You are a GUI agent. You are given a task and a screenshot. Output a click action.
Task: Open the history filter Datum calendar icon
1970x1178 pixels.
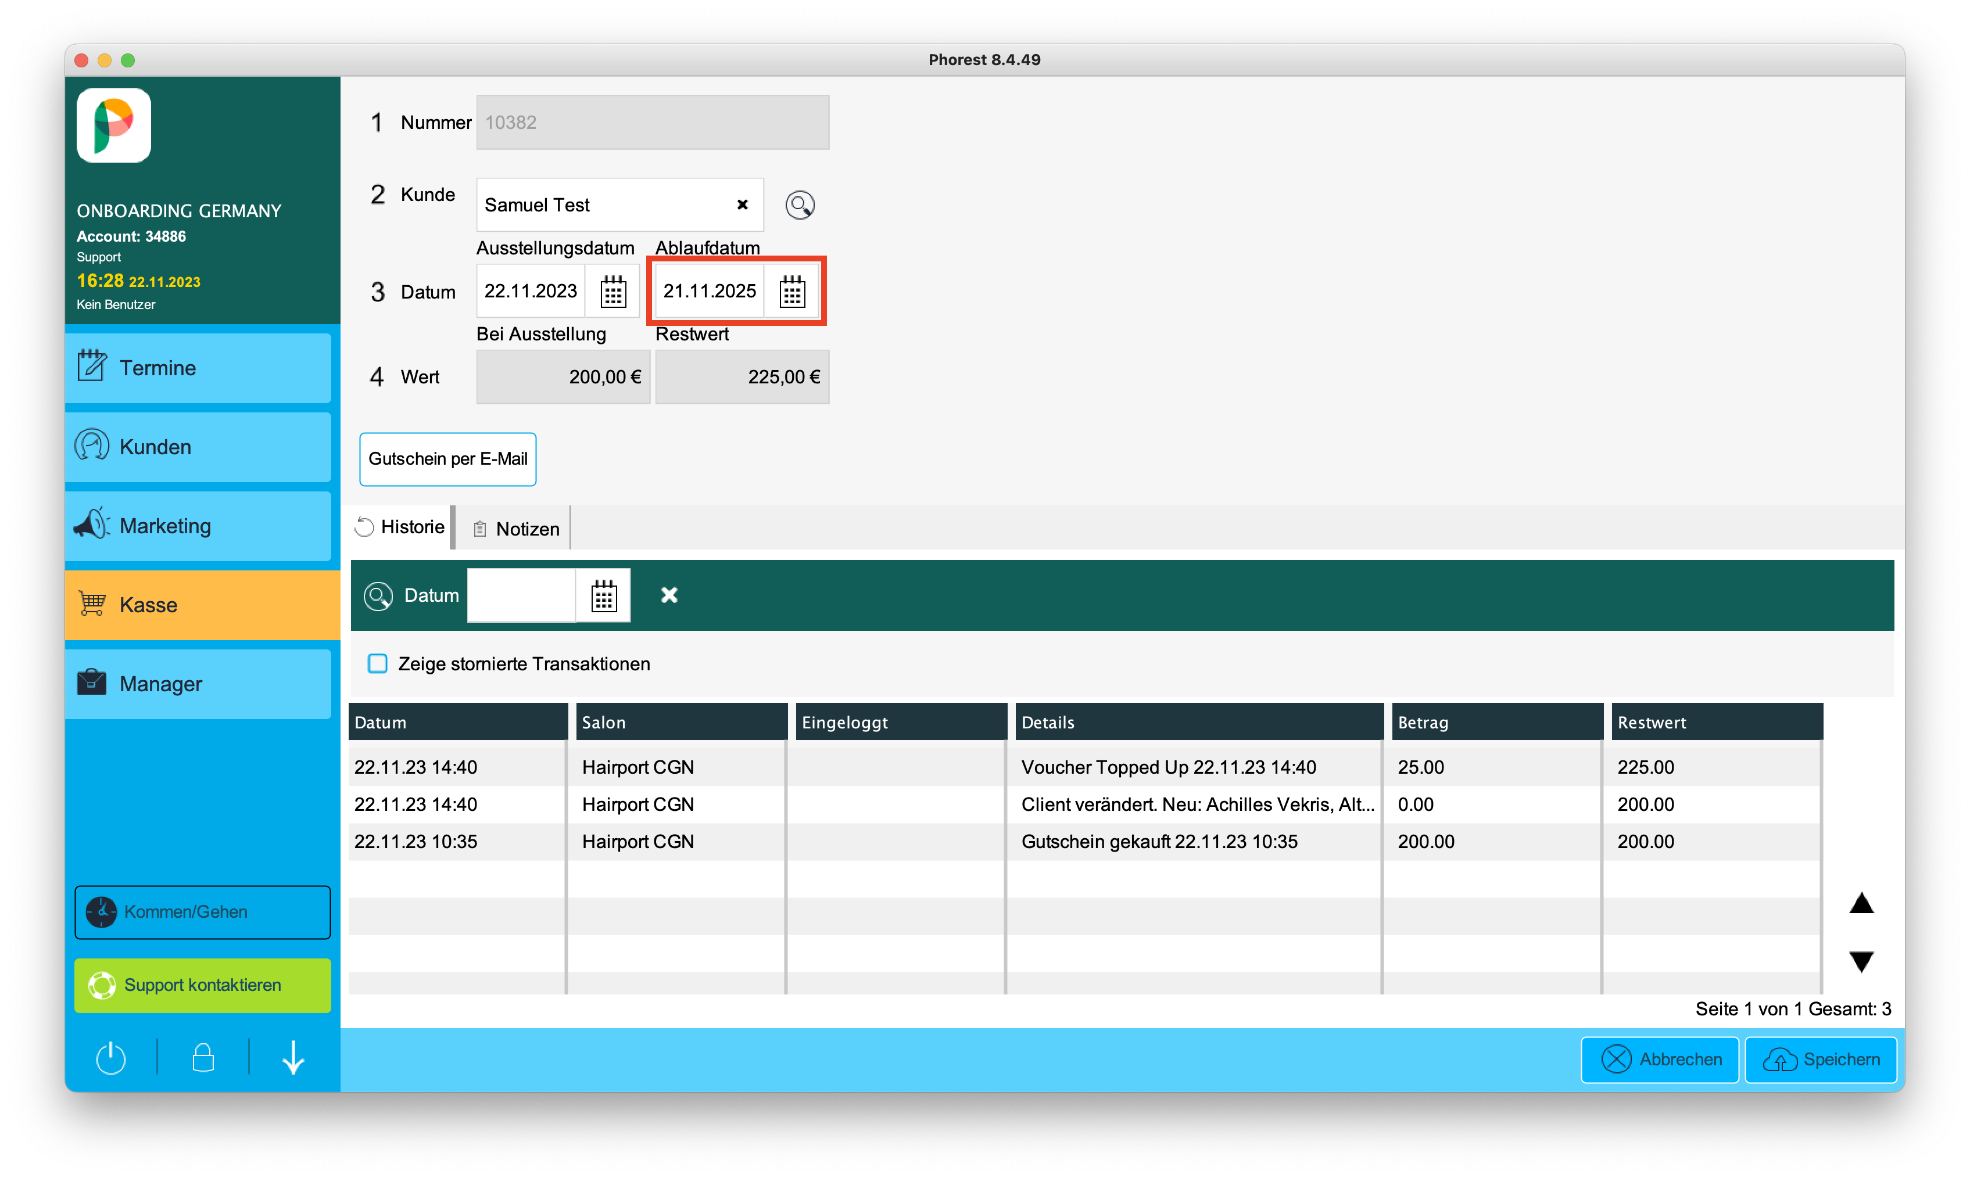tap(603, 595)
